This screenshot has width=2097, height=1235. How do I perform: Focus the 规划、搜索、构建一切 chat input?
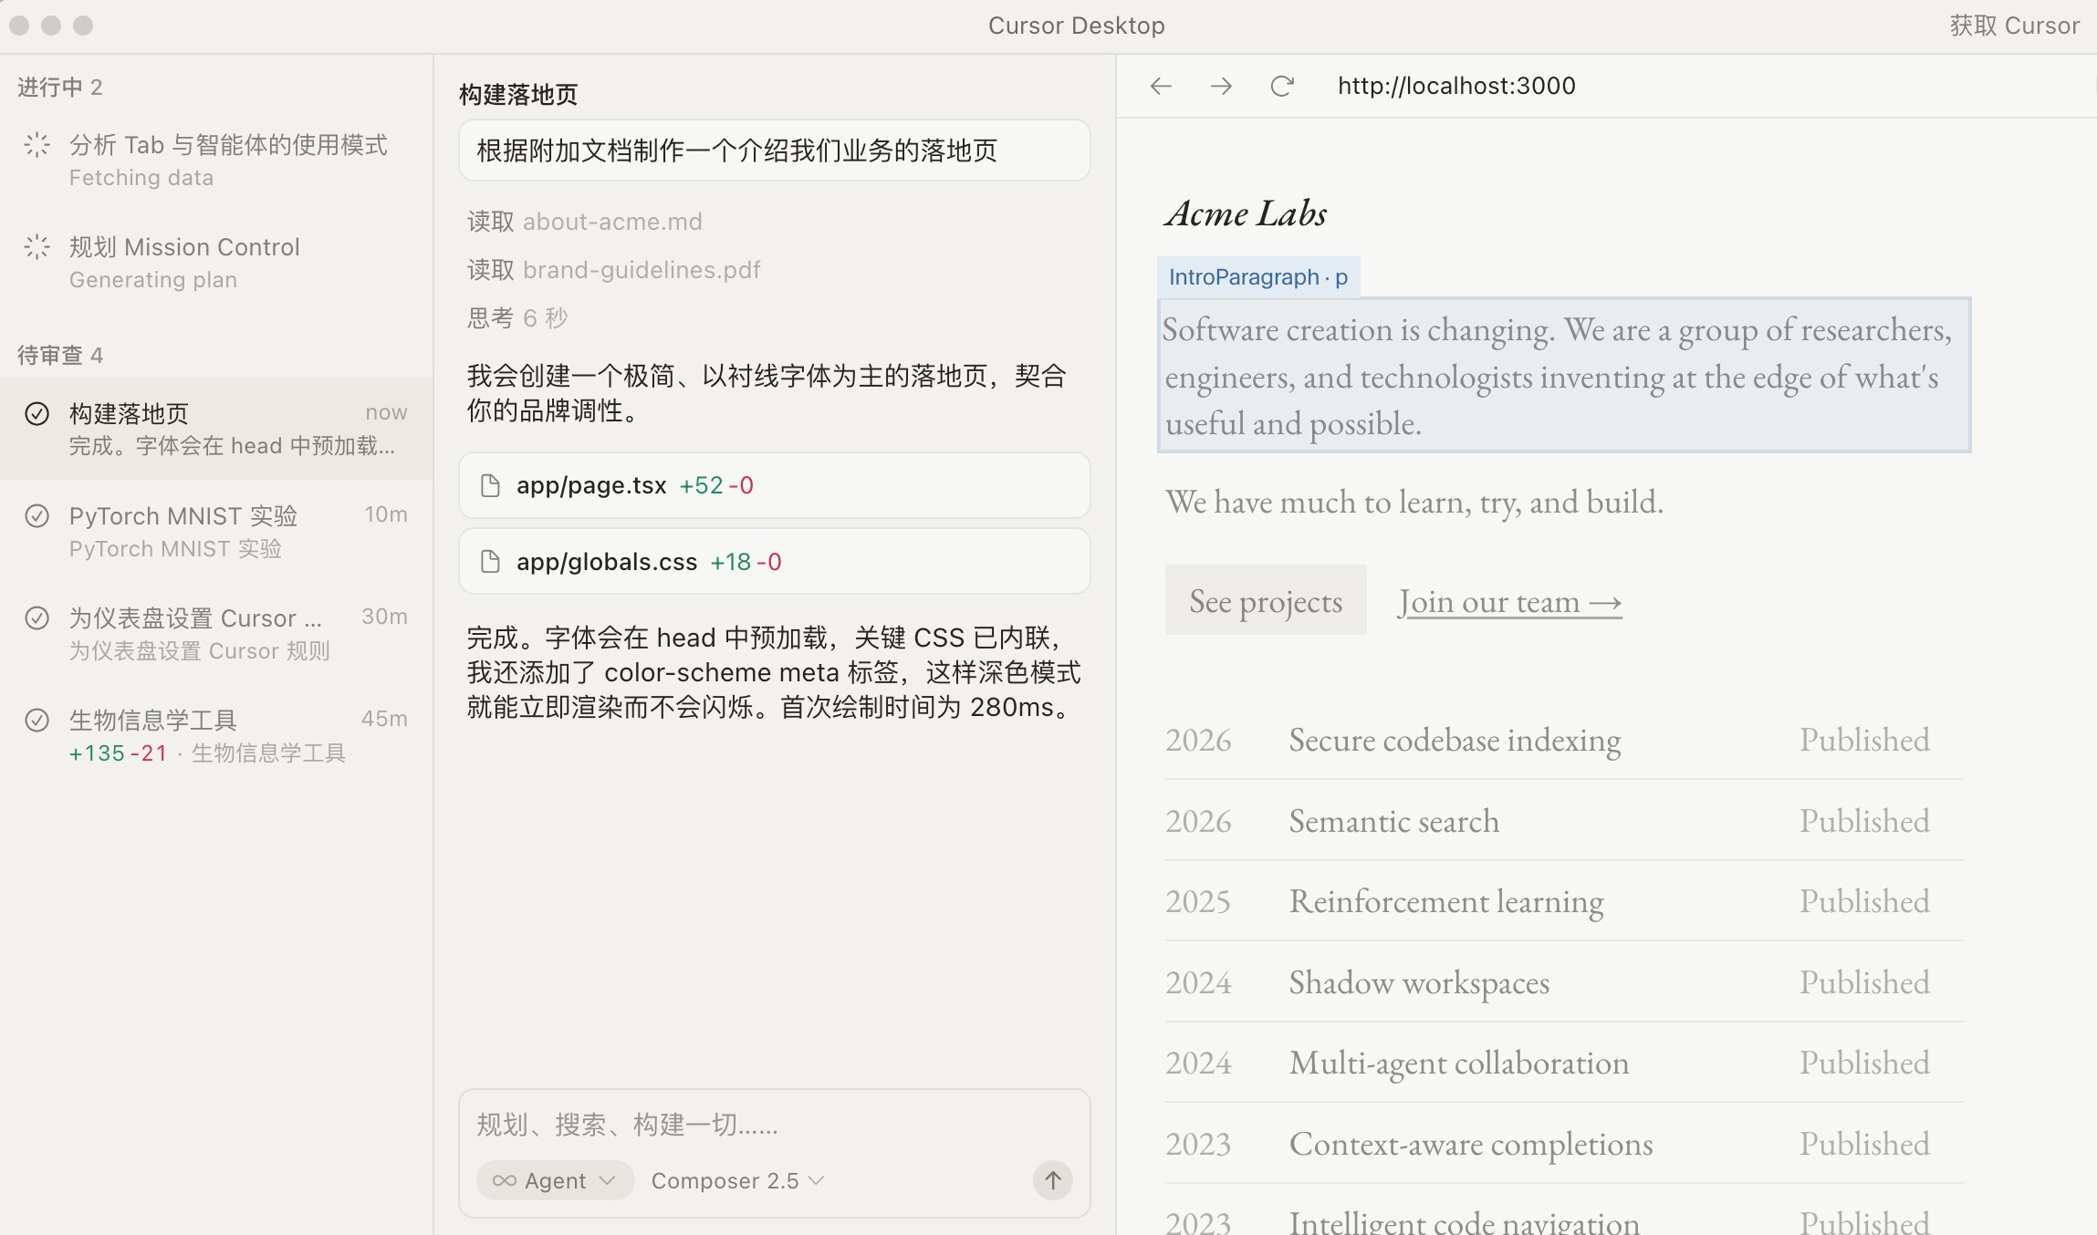[x=774, y=1126]
